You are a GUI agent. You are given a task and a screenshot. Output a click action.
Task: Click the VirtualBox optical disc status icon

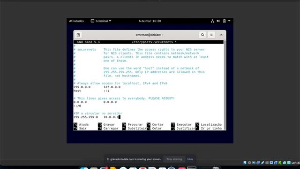click(x=249, y=163)
